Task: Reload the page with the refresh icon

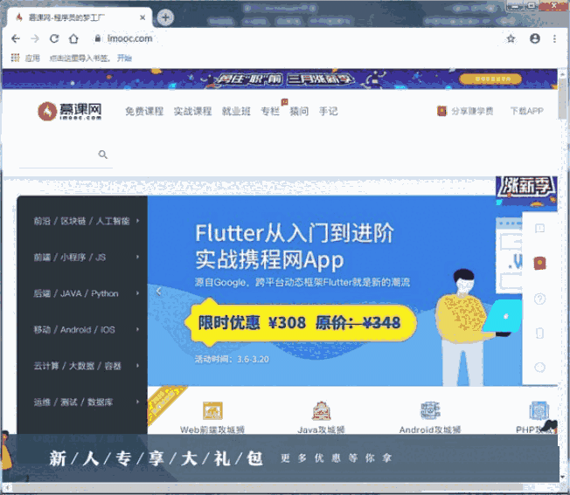Action: click(x=54, y=38)
